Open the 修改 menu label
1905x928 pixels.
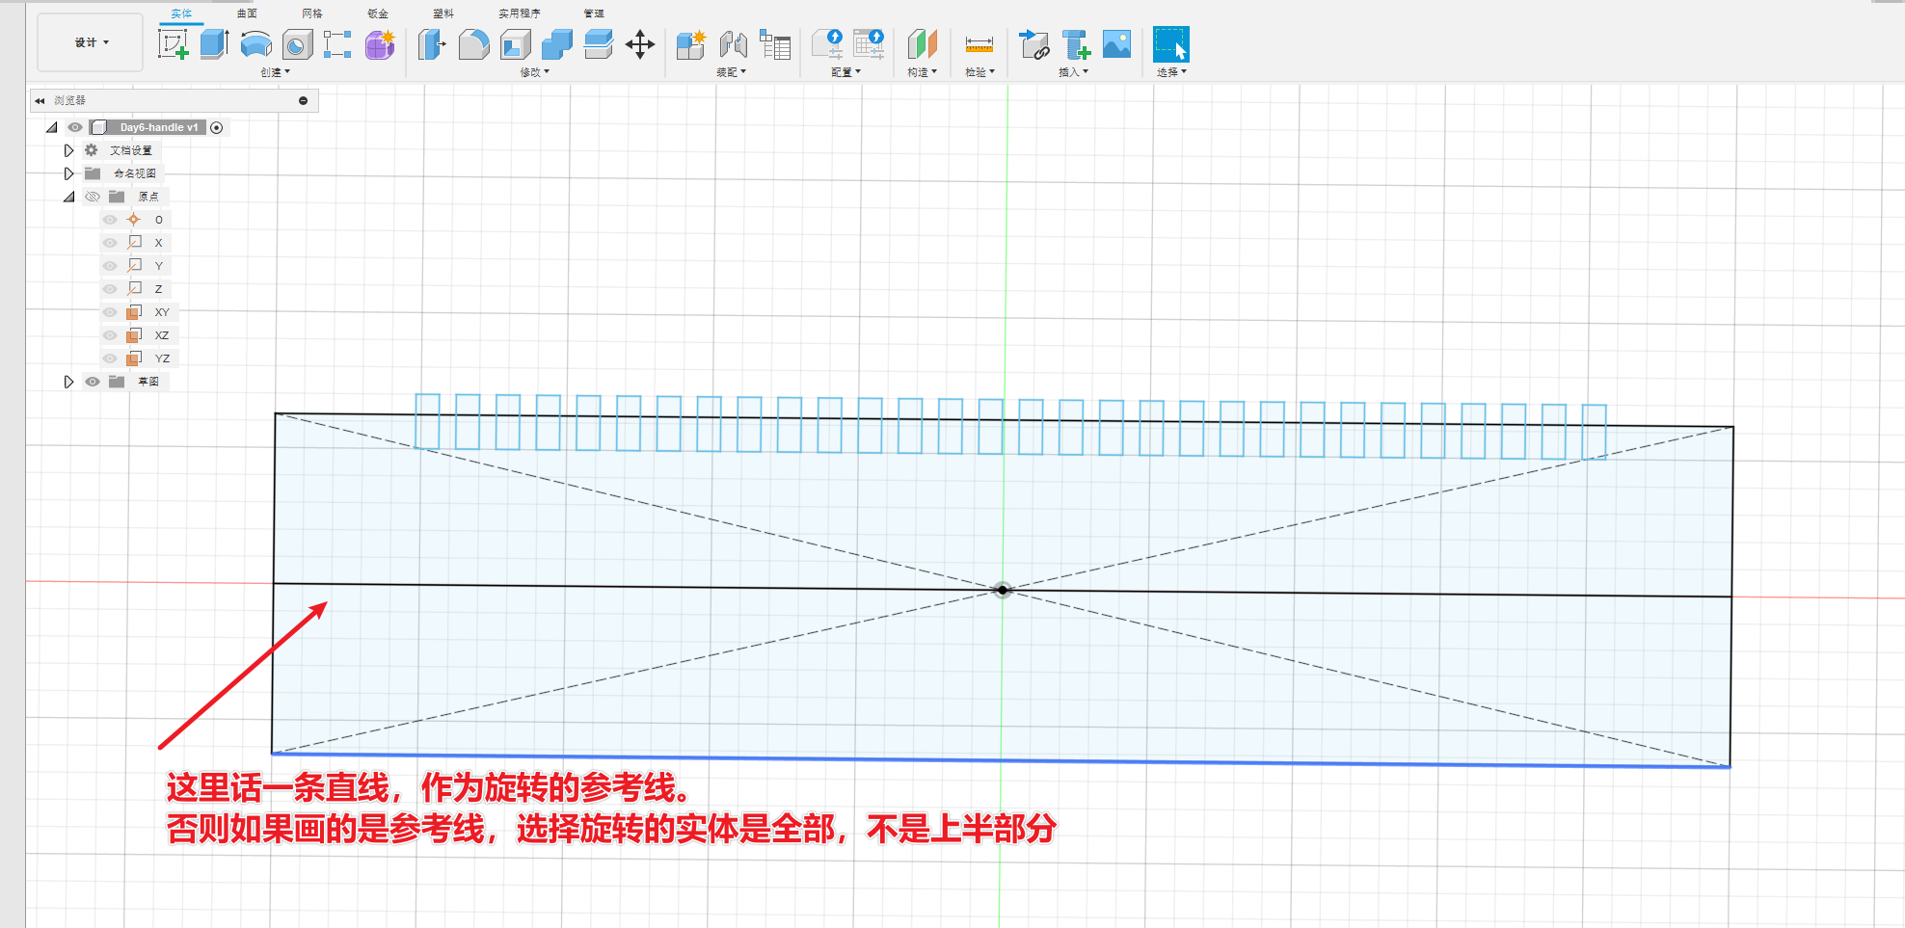534,72
